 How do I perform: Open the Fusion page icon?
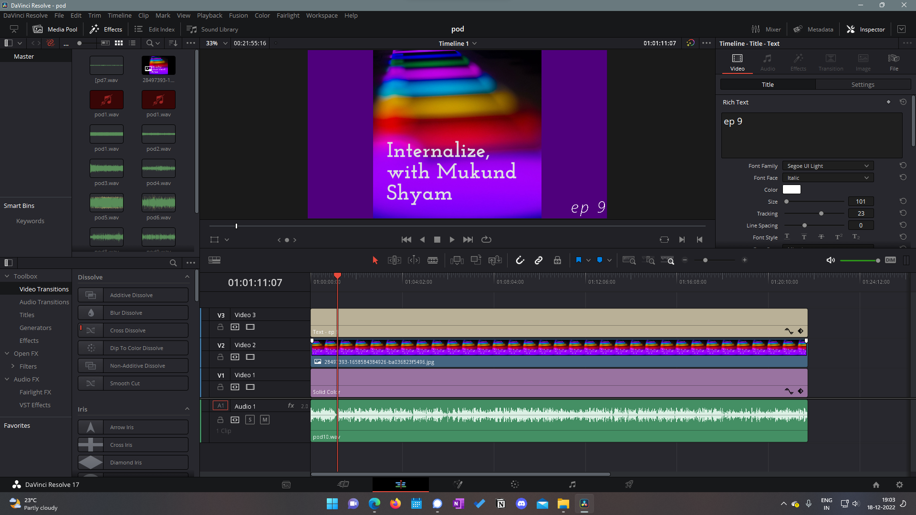coord(458,484)
